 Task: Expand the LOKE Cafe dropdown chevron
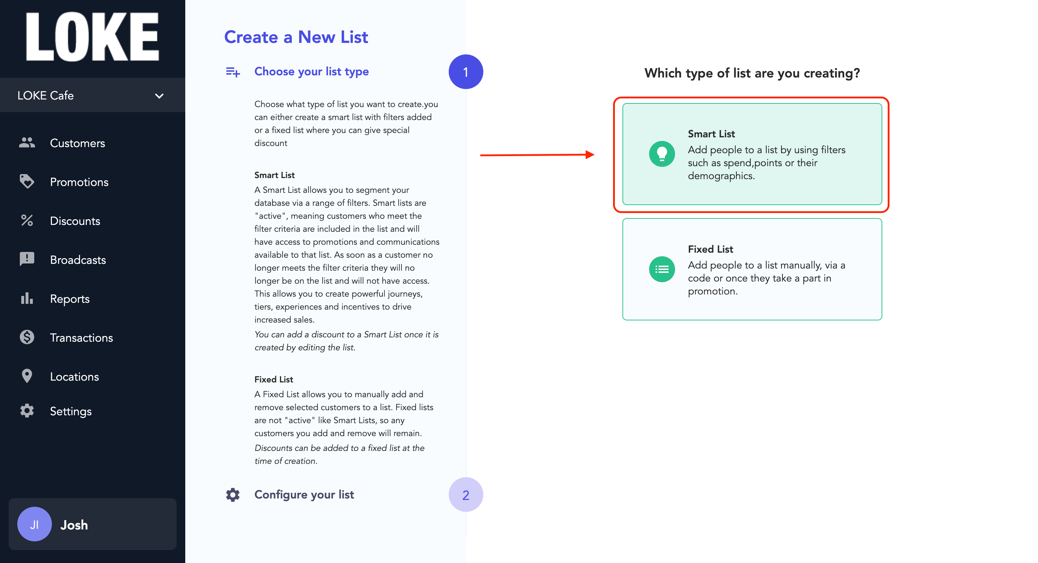click(159, 96)
